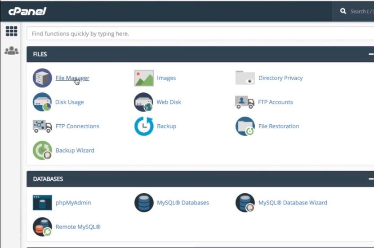Click the cPanel logo
374x248 pixels.
pos(27,11)
